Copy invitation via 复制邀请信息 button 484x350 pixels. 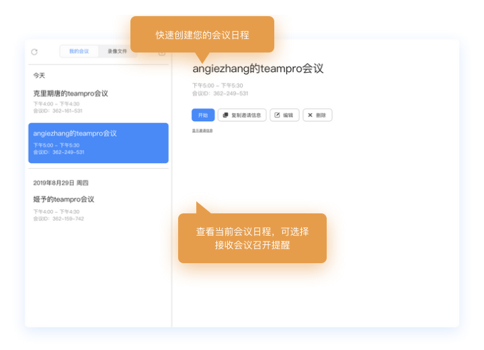coord(242,115)
